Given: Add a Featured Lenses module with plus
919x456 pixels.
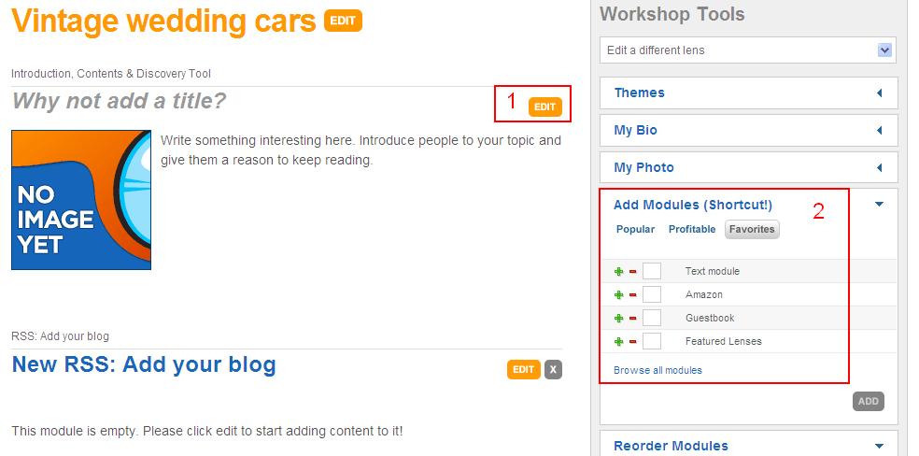Looking at the screenshot, I should [x=618, y=341].
